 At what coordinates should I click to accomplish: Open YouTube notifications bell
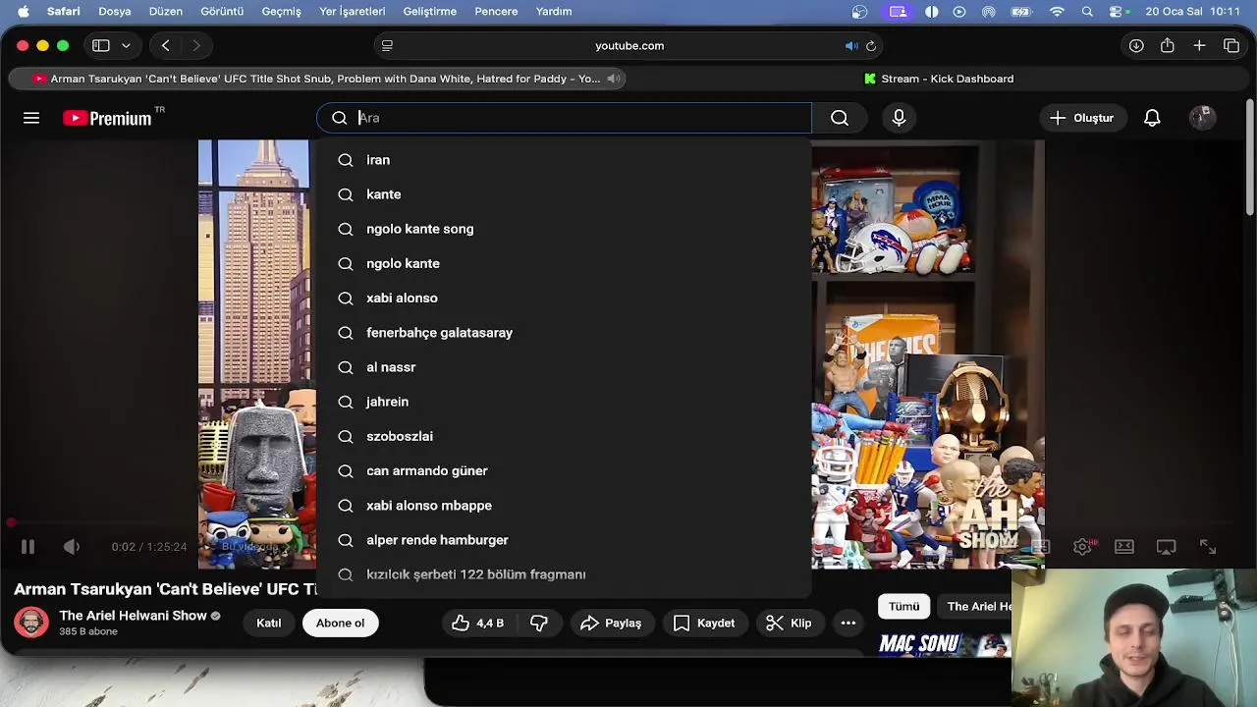click(x=1152, y=118)
